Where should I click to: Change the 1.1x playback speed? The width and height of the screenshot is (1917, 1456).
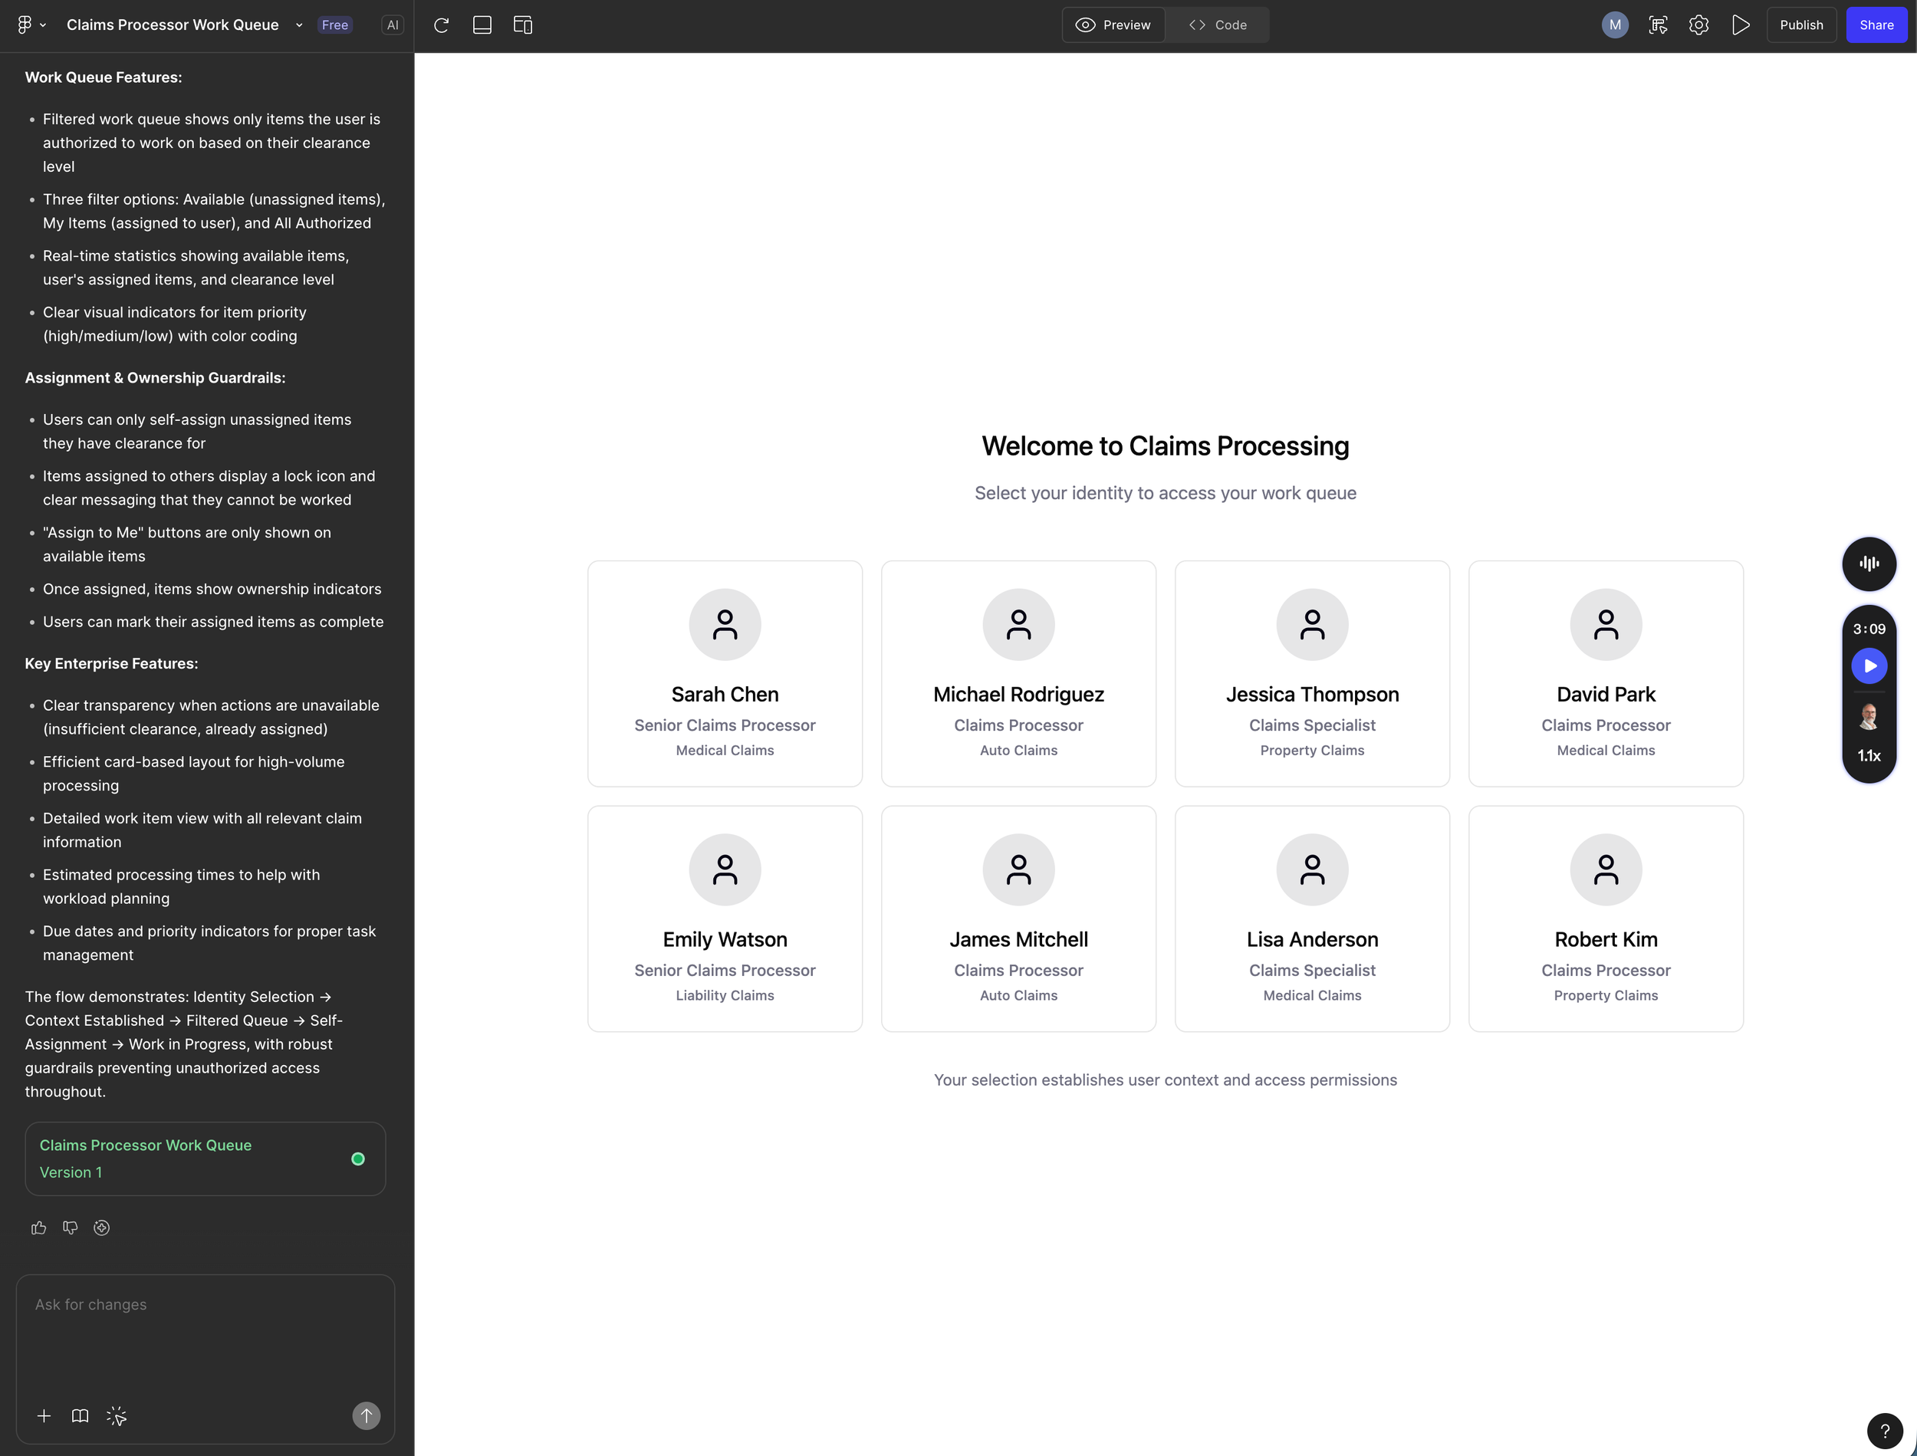(x=1869, y=756)
